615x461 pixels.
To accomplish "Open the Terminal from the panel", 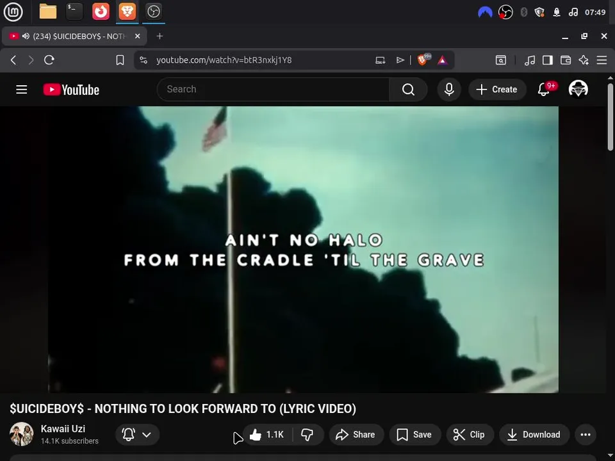I will point(74,12).
